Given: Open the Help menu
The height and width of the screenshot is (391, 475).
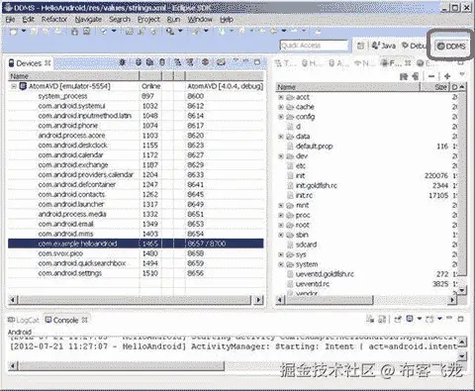Looking at the screenshot, I should (227, 20).
